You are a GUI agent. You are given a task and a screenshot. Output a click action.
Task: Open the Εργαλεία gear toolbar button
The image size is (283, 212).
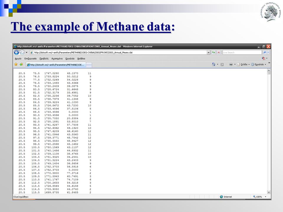259,64
